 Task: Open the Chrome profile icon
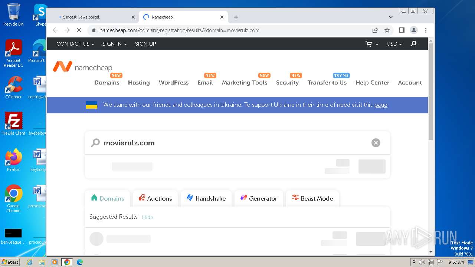(414, 30)
